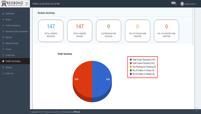The width and height of the screenshot is (201, 114).
Task: Click the red Total Carton Packed swatch
Action: point(131,63)
